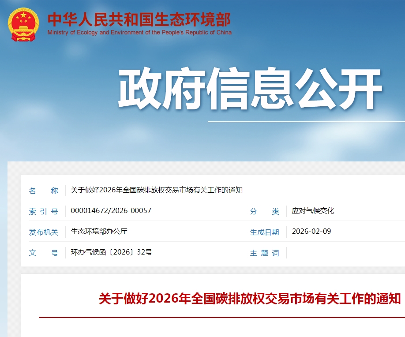Click the 发布机关 field label
Screen dimensions: 405x337
tap(43, 232)
